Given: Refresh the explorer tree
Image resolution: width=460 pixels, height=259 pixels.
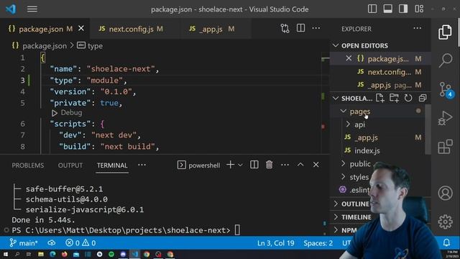Looking at the screenshot, I should (408, 98).
